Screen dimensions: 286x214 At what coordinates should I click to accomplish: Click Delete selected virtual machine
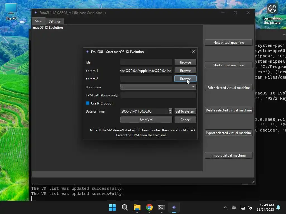228,110
